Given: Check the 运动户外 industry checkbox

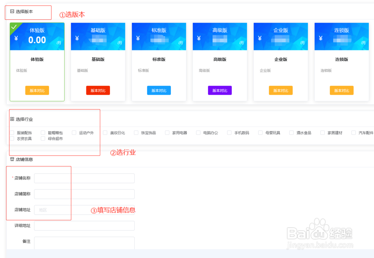Looking at the screenshot, I should [x=74, y=133].
